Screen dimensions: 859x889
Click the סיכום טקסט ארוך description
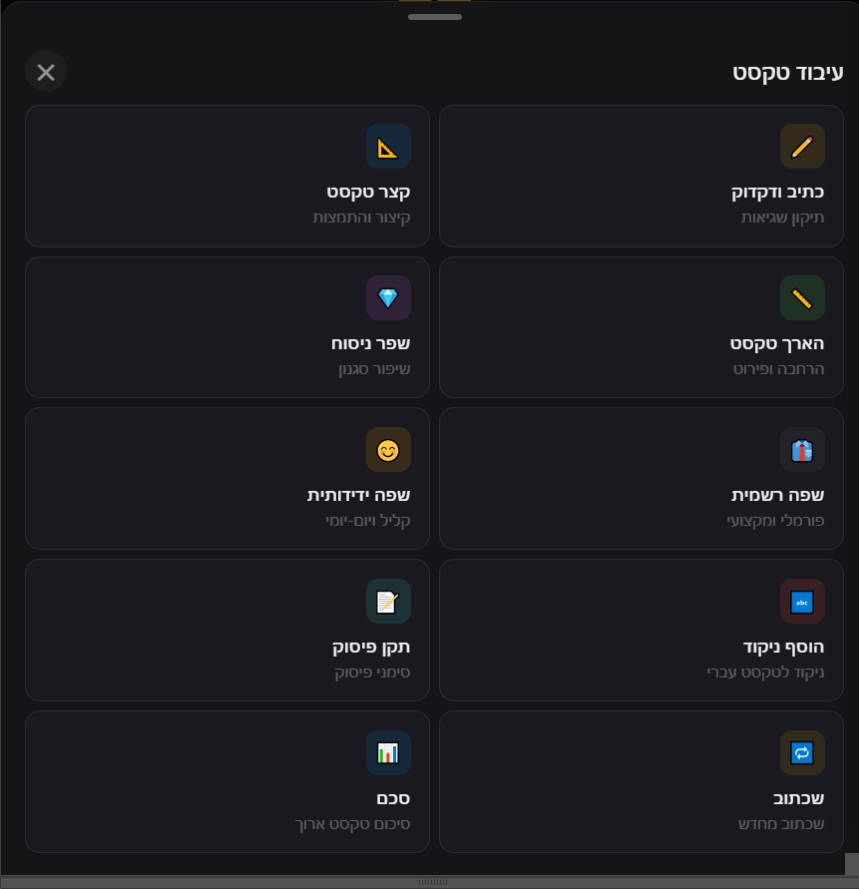coord(352,824)
